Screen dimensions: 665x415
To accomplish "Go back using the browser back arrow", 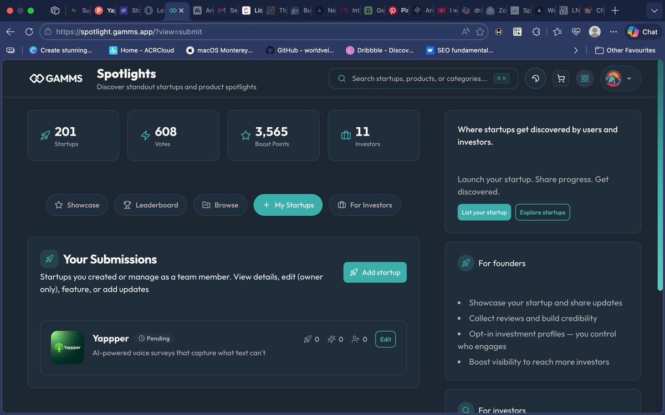I will tap(11, 32).
